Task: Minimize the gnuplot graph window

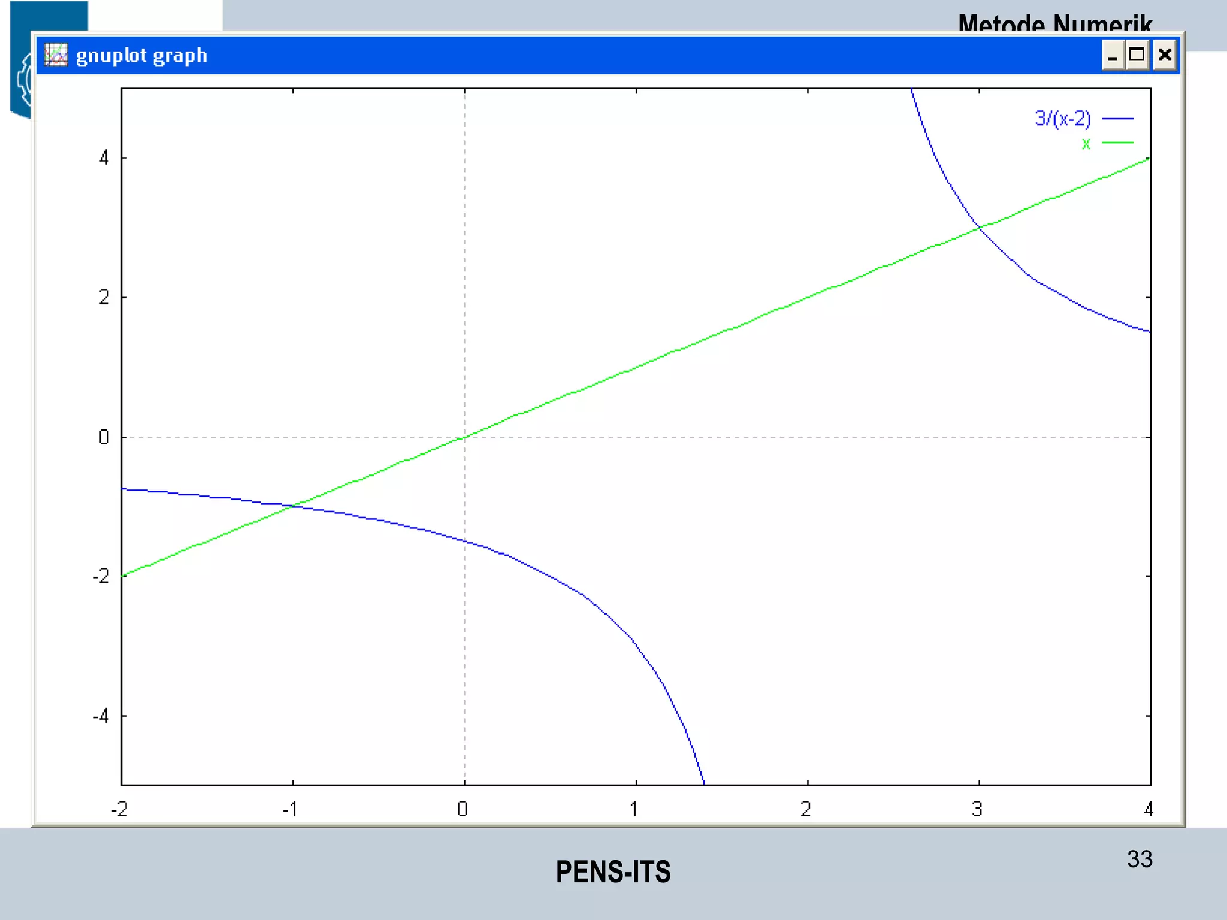Action: pyautogui.click(x=1112, y=55)
